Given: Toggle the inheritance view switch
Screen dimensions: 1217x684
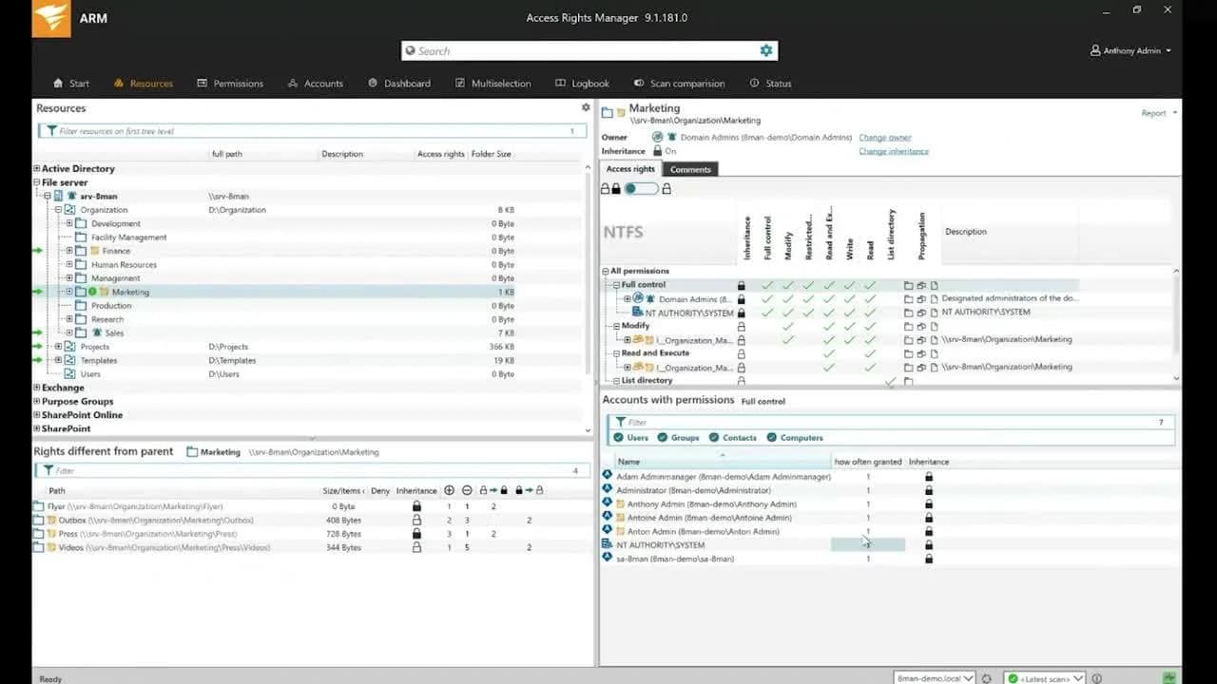Looking at the screenshot, I should click(x=641, y=189).
